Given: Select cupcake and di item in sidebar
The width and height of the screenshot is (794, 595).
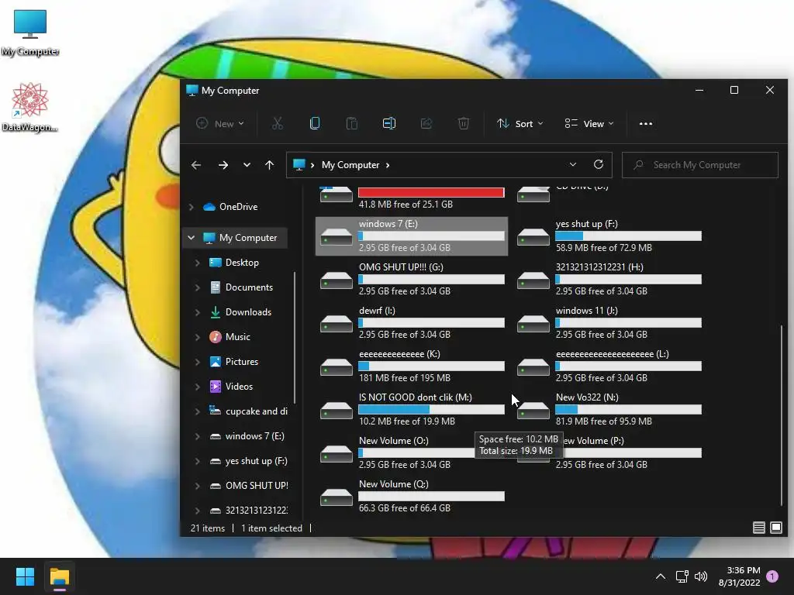Looking at the screenshot, I should pos(256,411).
